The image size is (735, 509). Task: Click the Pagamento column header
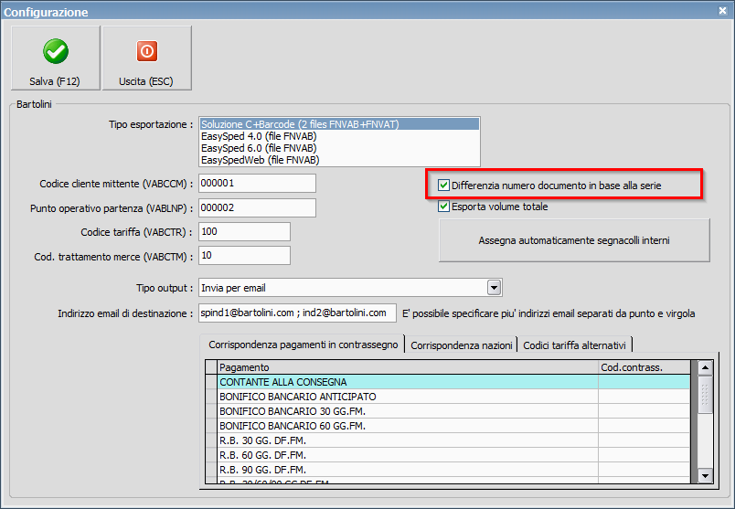point(408,367)
